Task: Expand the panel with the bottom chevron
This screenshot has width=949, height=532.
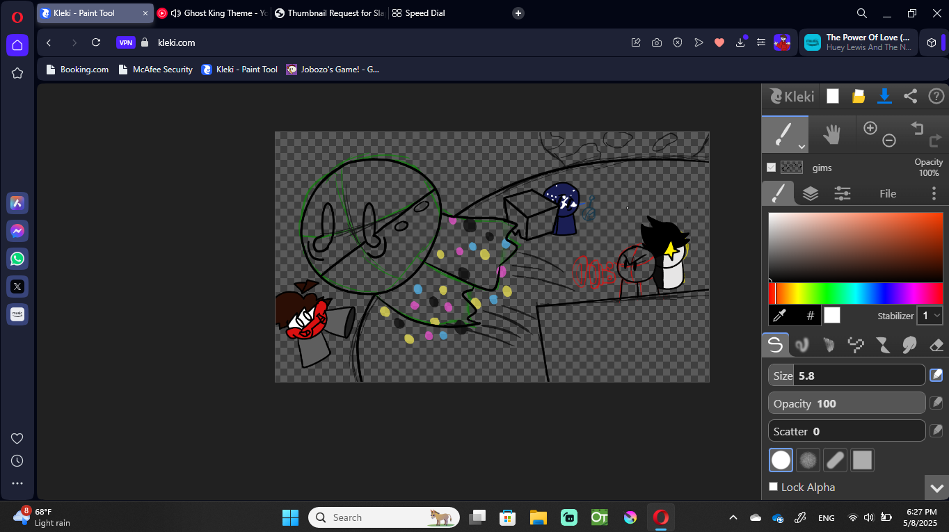Action: click(936, 487)
